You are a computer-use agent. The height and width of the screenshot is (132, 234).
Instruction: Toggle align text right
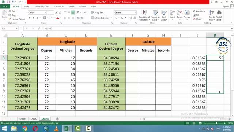[x=73, y=18]
